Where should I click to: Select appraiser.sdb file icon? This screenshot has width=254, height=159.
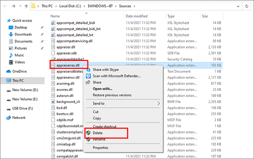click(x=53, y=53)
